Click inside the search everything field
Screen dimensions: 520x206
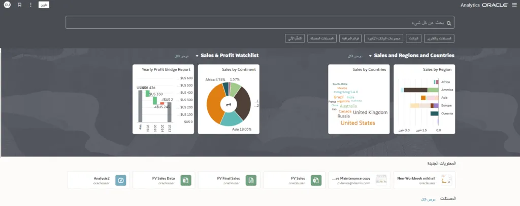254,23
